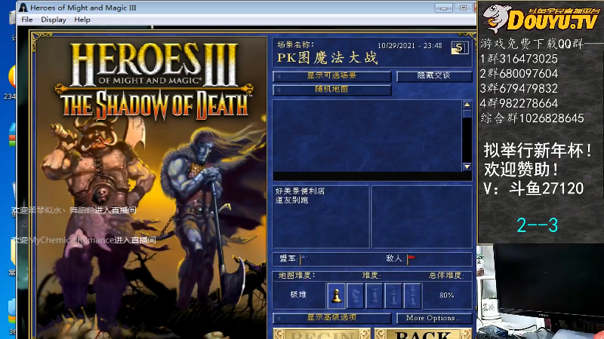Open the Help menu
Viewport: 604px width, 339px height.
pyautogui.click(x=82, y=20)
